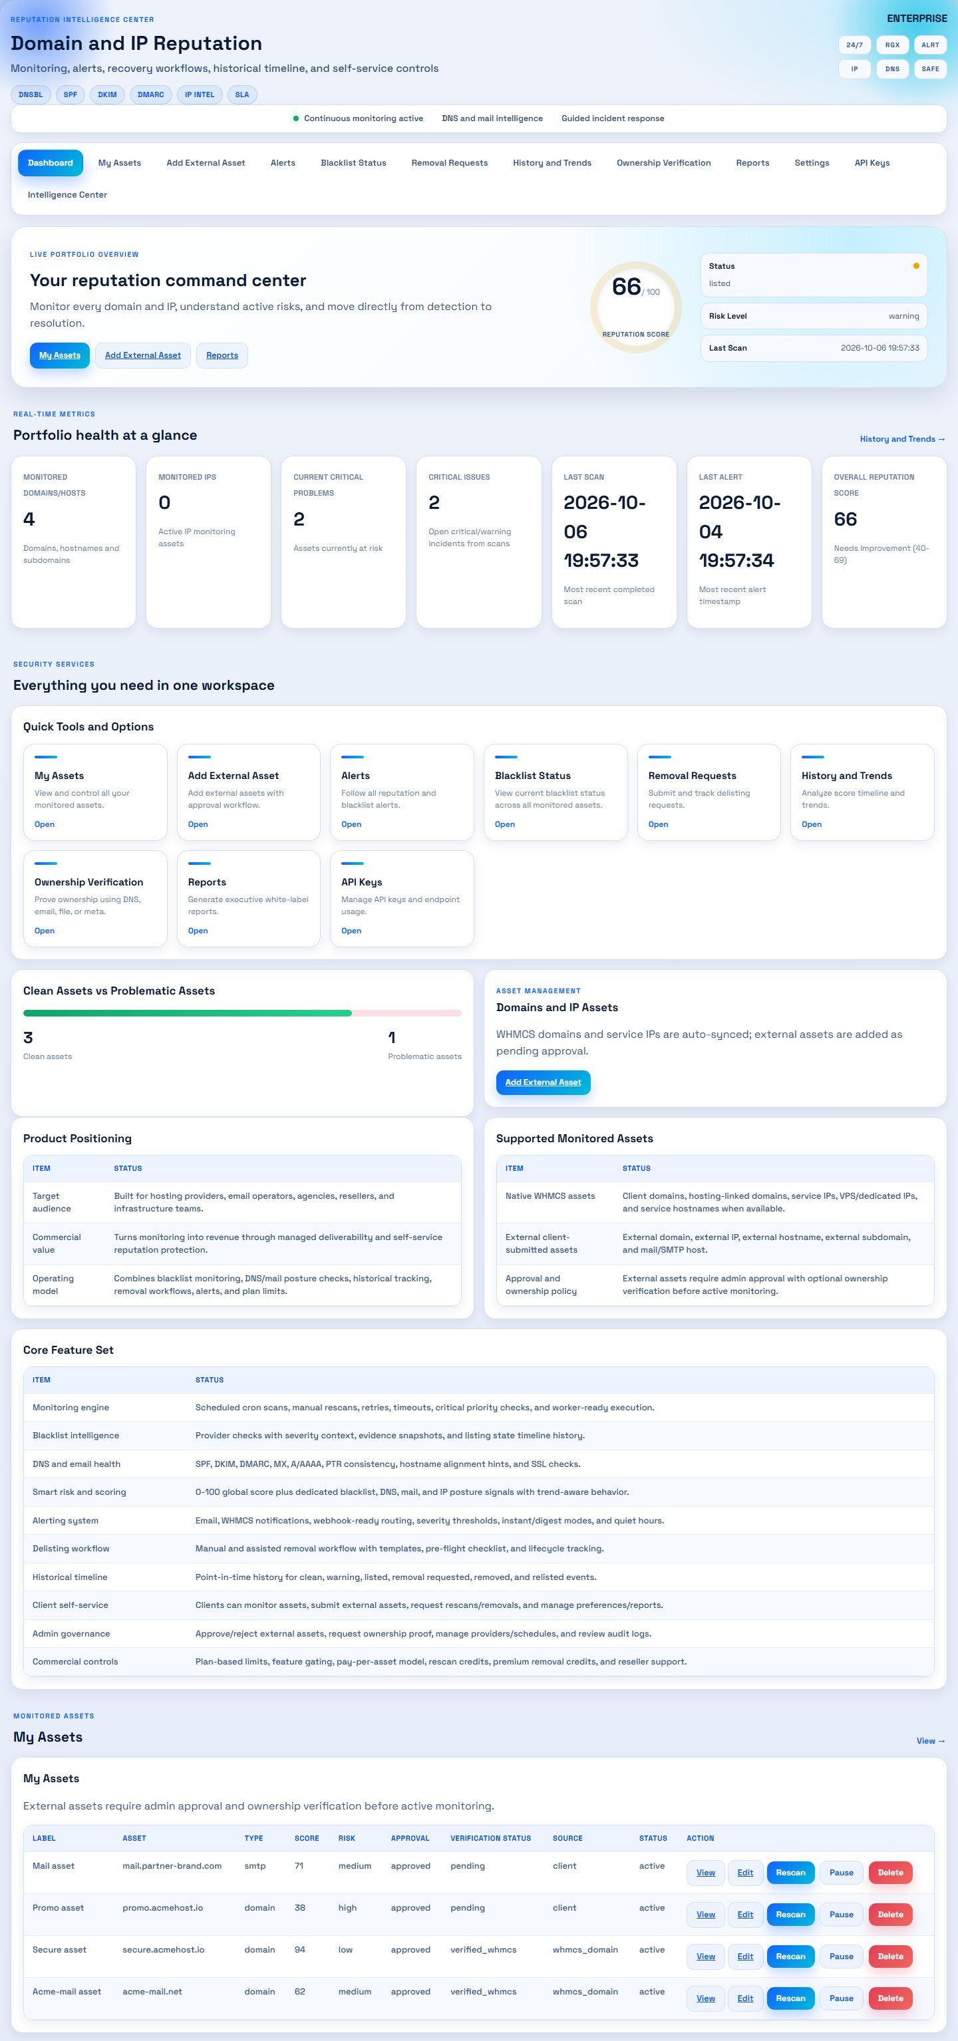Click the Monitored IPs metric card
Screen dimensions: 958x2041
tap(208, 542)
